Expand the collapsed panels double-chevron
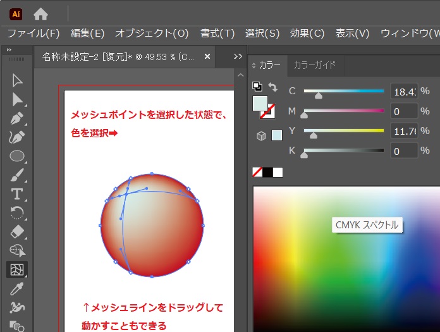 [238, 56]
